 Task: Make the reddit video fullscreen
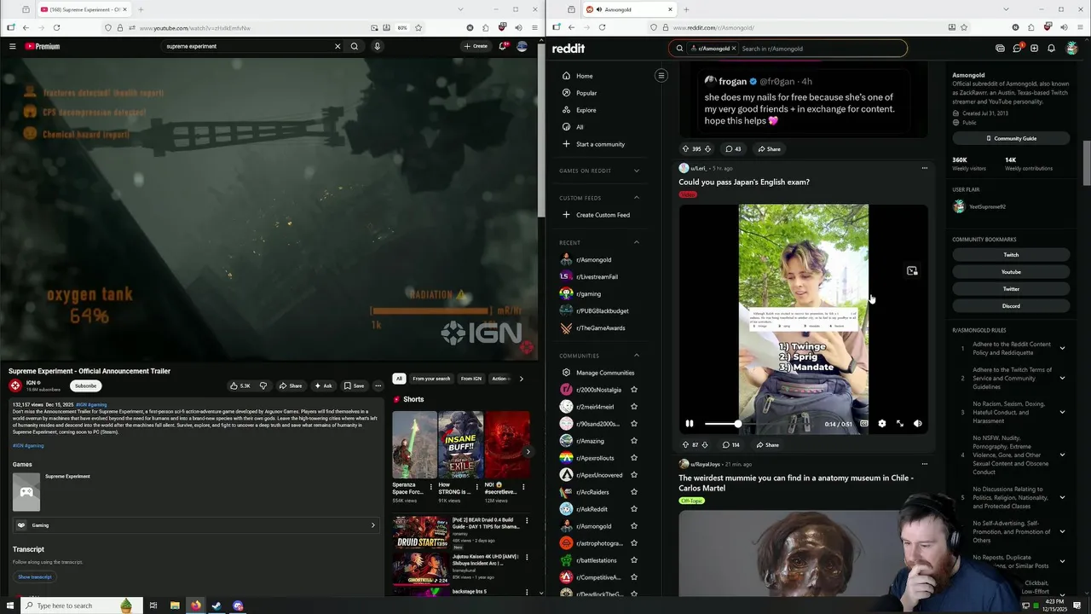pyautogui.click(x=900, y=424)
